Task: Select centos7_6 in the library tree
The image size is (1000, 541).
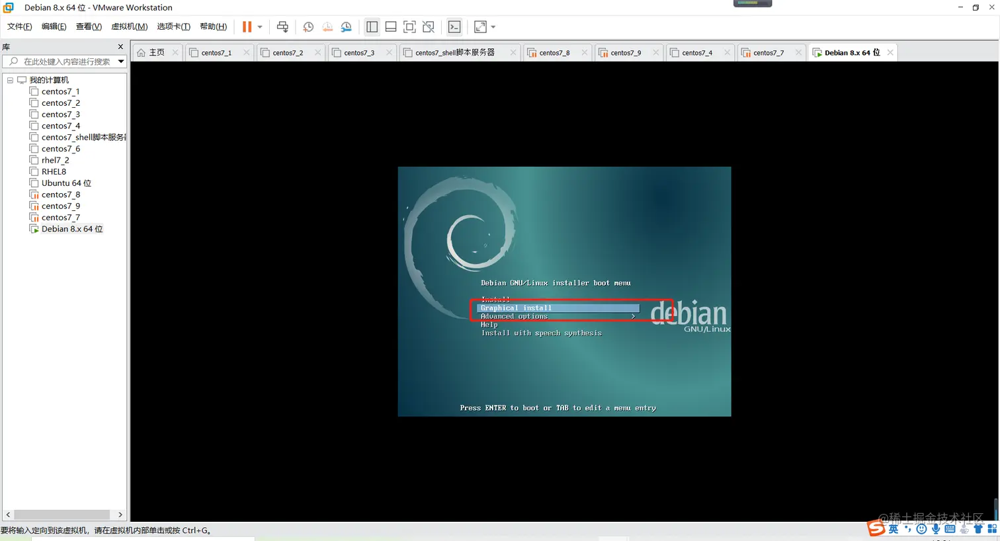Action: (x=60, y=149)
